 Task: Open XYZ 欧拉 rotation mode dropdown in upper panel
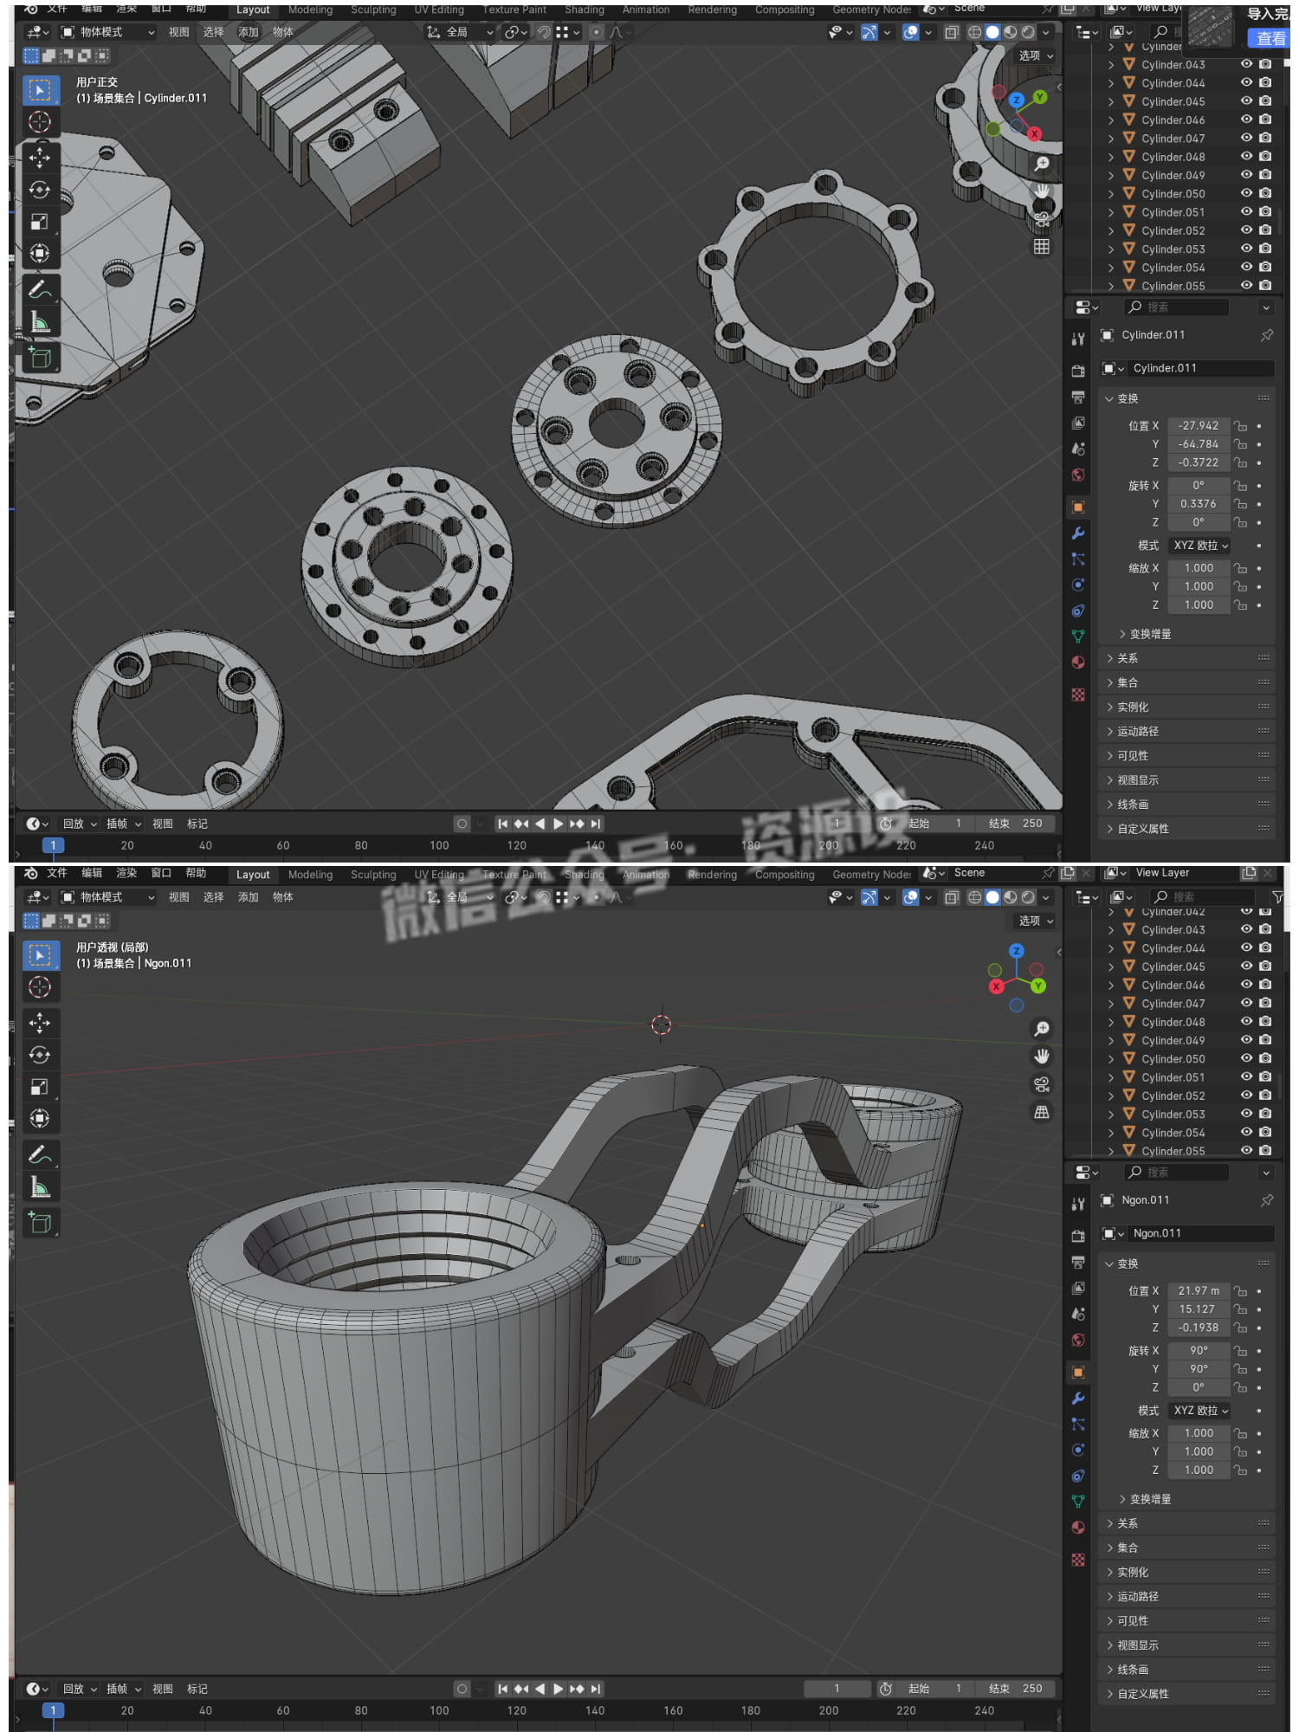(1199, 546)
